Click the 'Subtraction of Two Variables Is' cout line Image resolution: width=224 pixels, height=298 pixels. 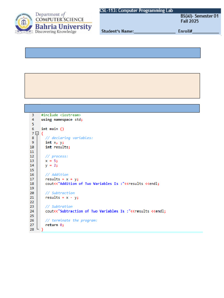pyautogui.click(x=106, y=211)
